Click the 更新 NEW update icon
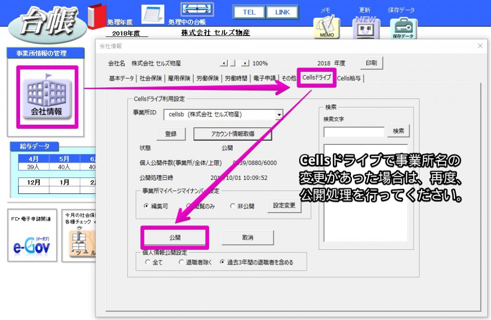 366,27
